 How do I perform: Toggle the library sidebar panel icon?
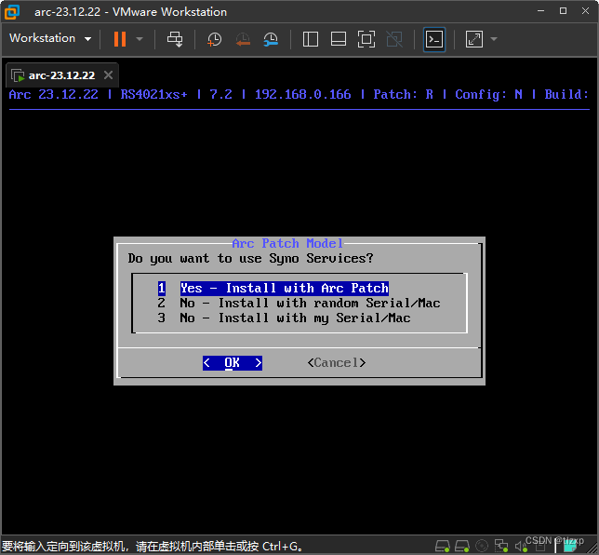pyautogui.click(x=311, y=39)
